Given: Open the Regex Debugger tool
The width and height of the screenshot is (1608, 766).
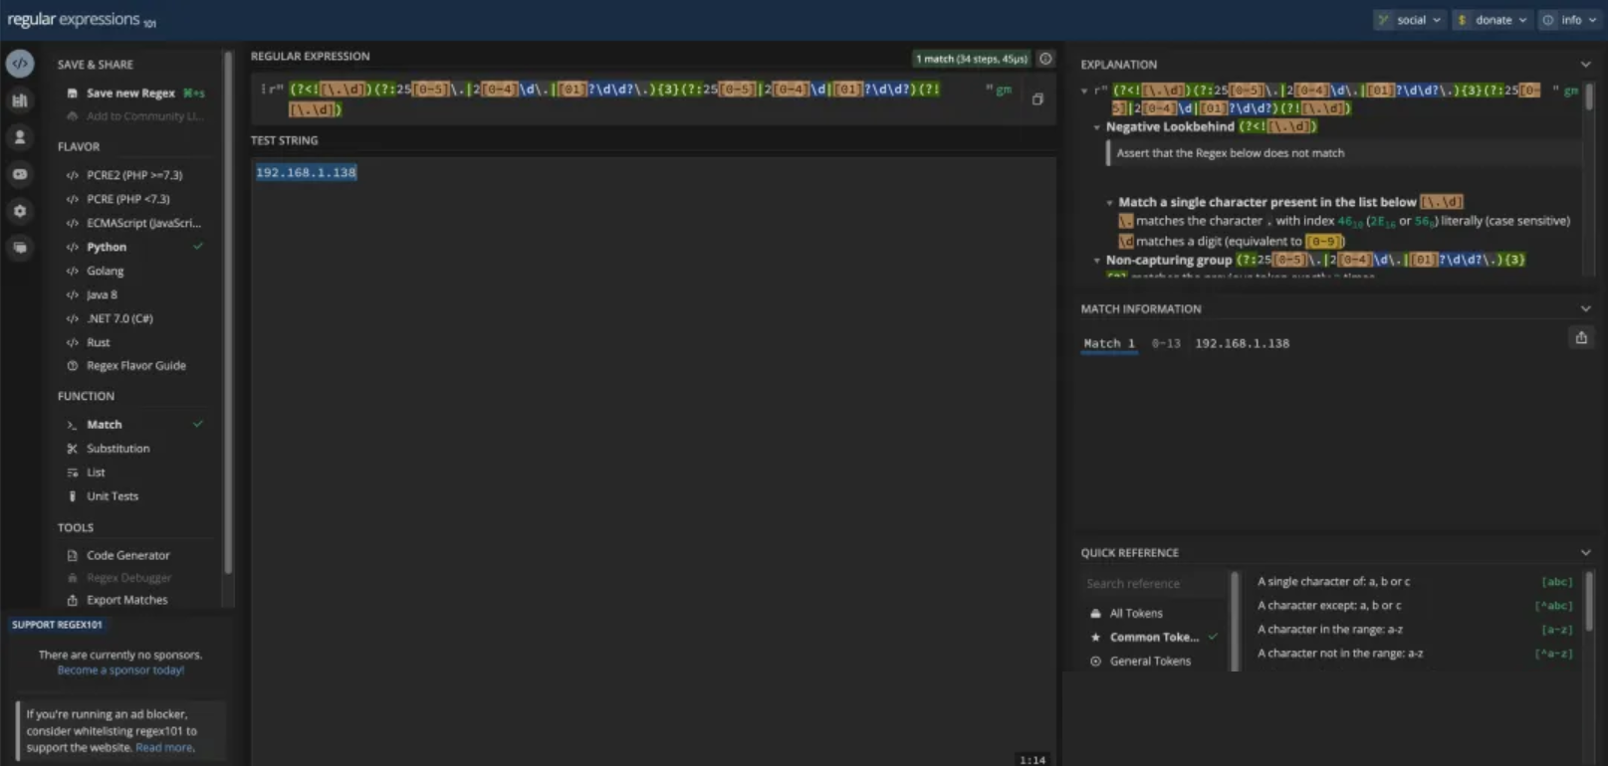Looking at the screenshot, I should point(128,578).
